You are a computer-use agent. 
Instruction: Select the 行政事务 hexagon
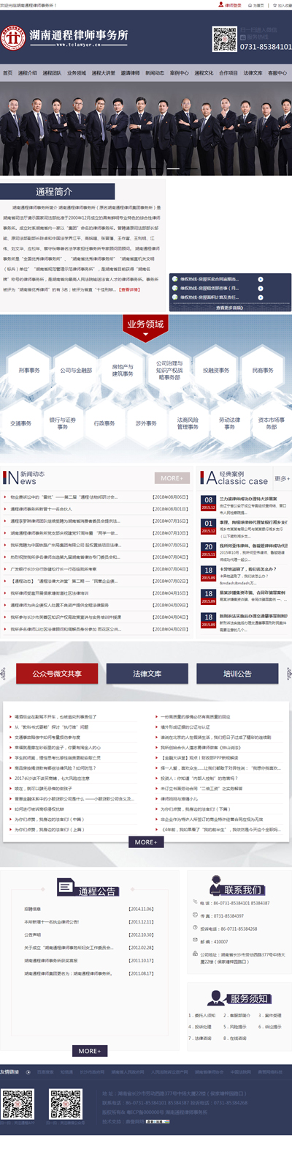pos(104,423)
